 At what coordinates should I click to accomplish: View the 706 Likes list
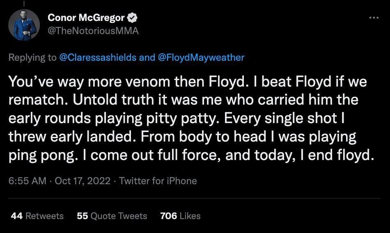click(x=180, y=216)
